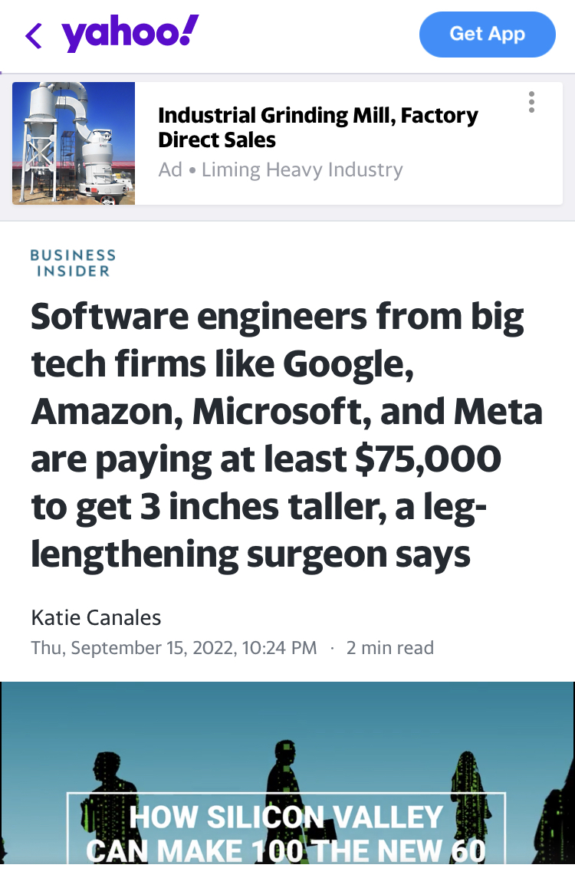Tap the blue Get App button

[487, 35]
